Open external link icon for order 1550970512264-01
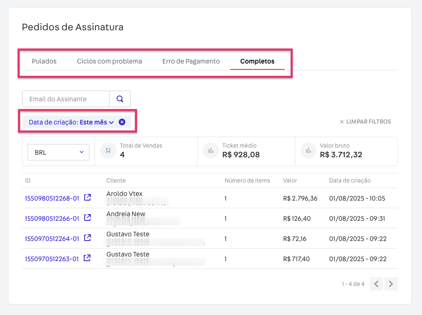The height and width of the screenshot is (315, 422). point(88,238)
